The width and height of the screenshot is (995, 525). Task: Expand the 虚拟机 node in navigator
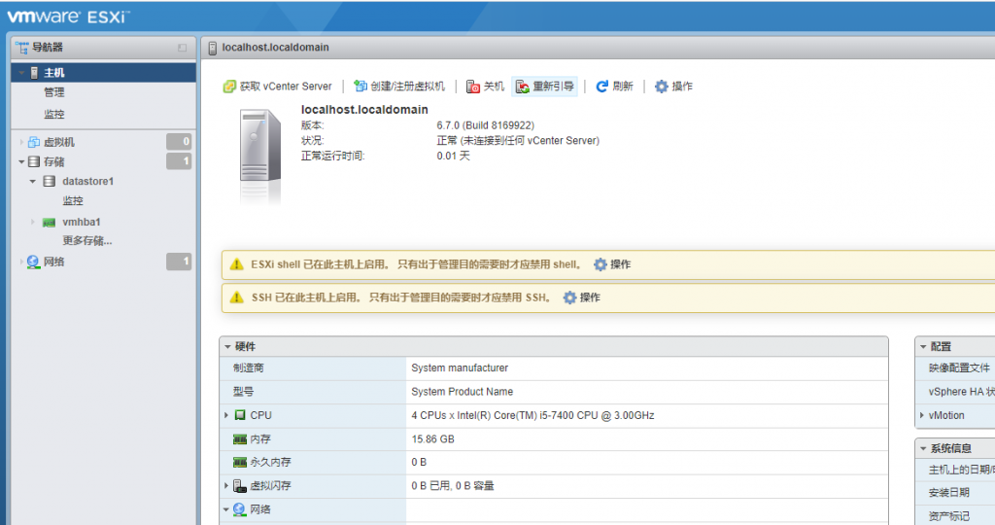[x=21, y=142]
